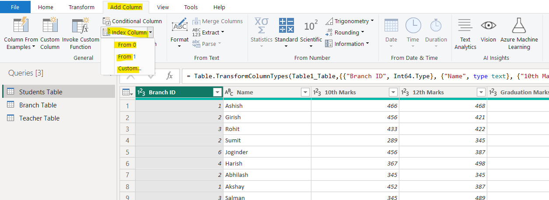Viewport: 549px width, 200px height.
Task: Click Column From Examples icon
Action: pyautogui.click(x=21, y=25)
